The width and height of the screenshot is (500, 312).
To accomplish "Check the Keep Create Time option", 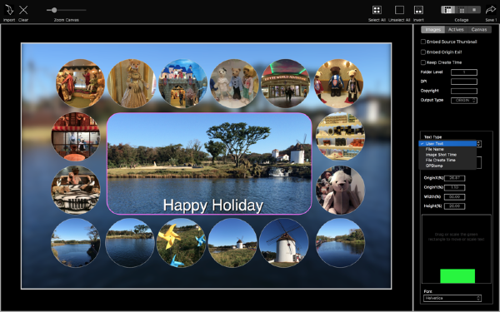I will (423, 62).
